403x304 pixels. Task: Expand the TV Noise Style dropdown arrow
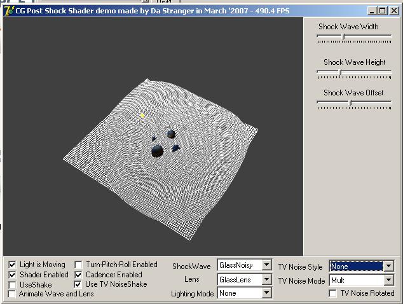tap(388, 266)
